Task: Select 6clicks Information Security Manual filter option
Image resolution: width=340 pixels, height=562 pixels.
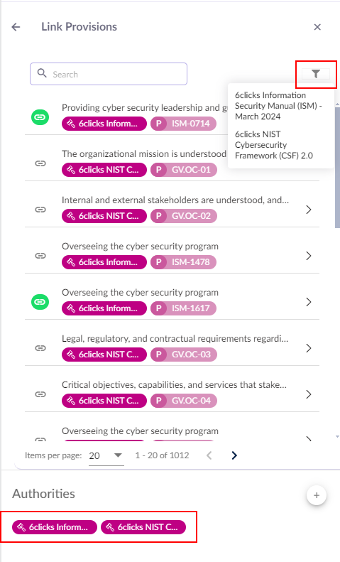Action: [x=278, y=106]
